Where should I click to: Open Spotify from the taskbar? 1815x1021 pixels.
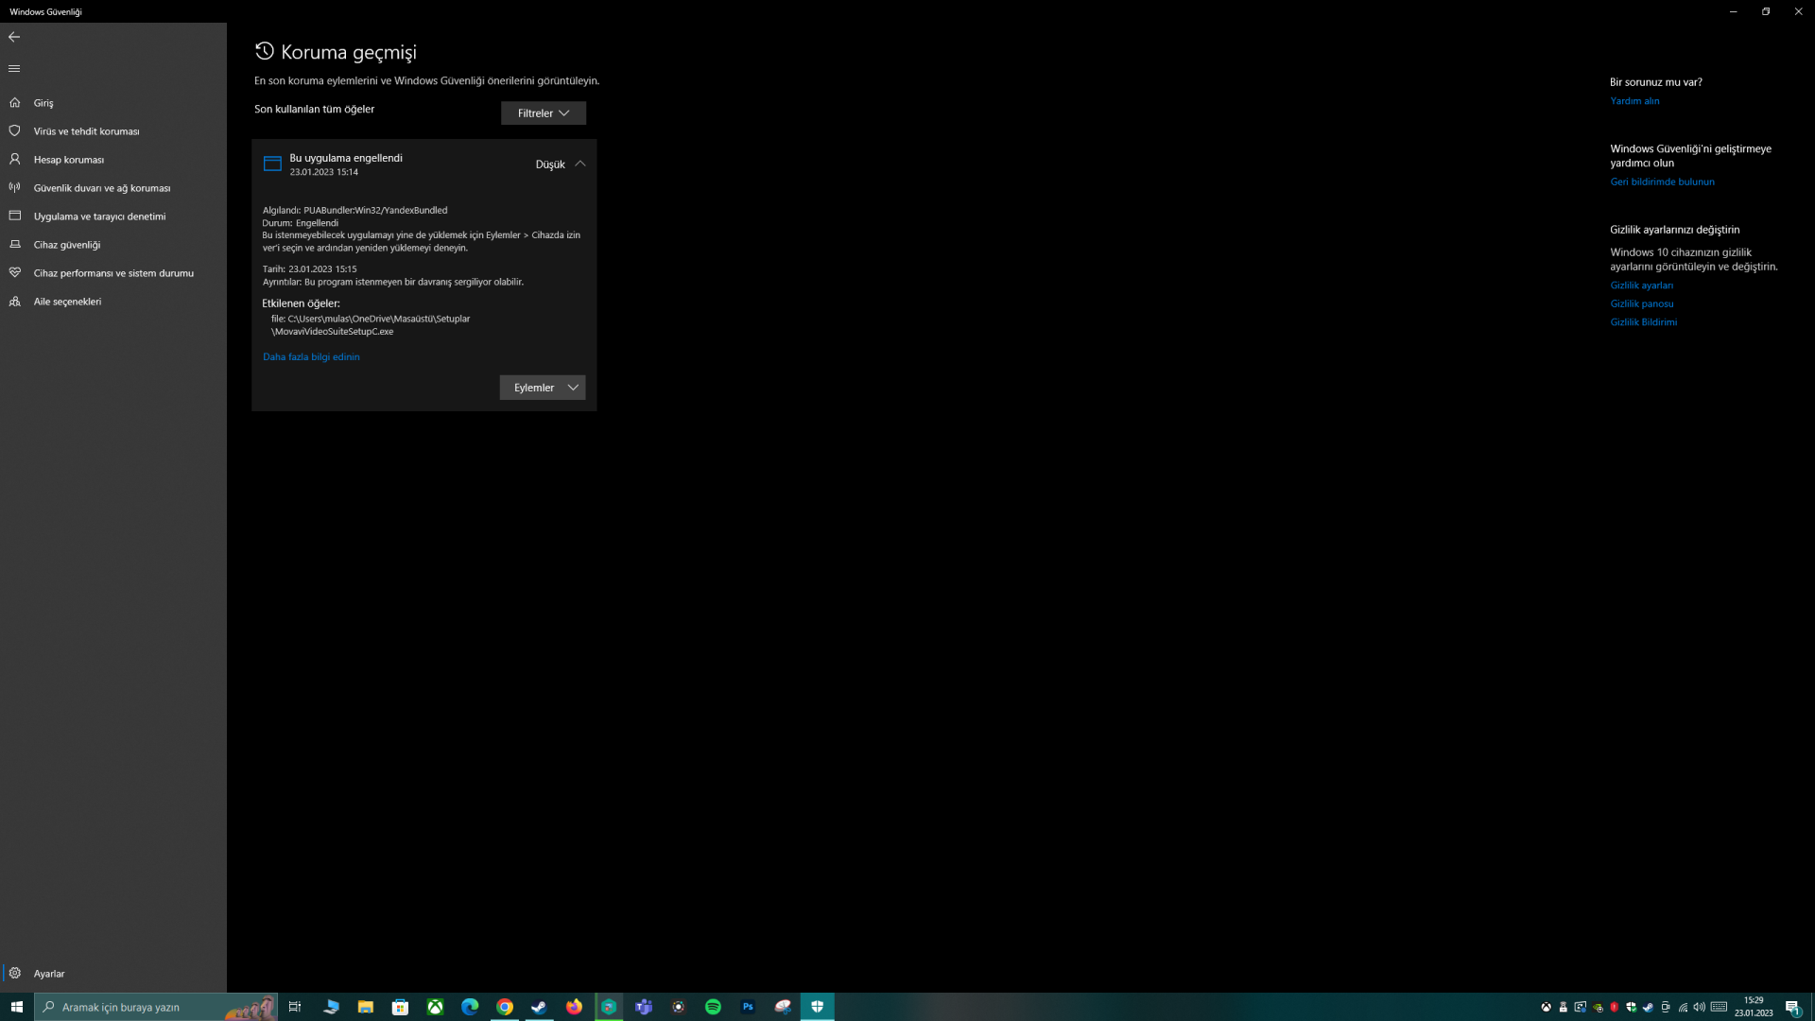click(x=713, y=1007)
